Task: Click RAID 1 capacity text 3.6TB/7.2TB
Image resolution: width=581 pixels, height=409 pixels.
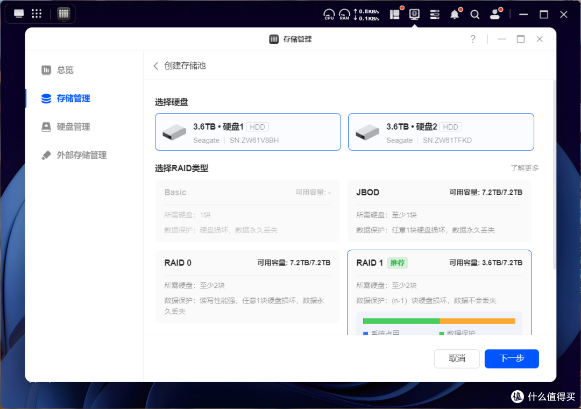Action: click(502, 263)
